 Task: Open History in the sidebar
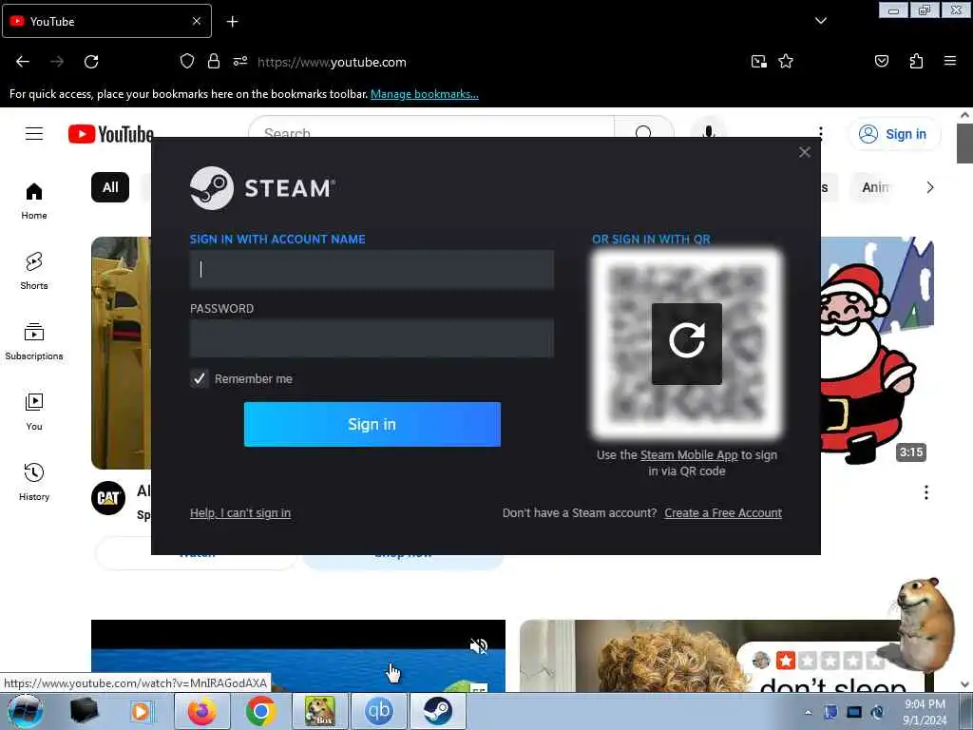pos(34,482)
